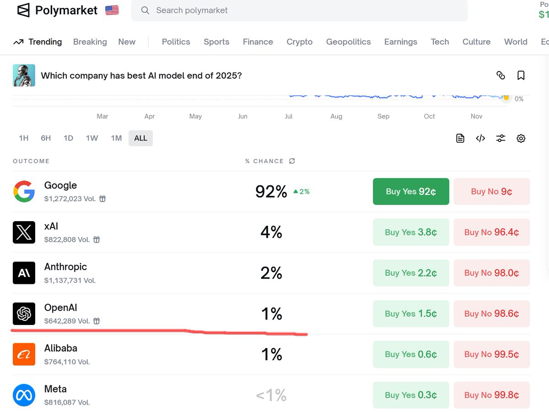
Task: Click the xAI logo icon
Action: 24,232
